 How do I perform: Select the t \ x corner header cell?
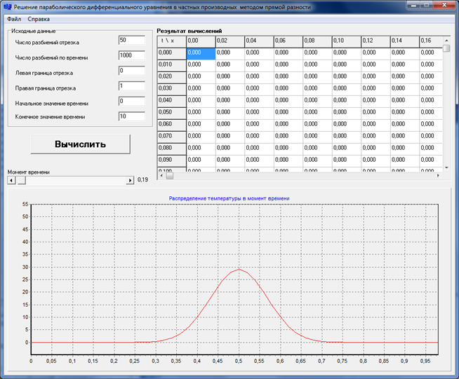(x=171, y=42)
